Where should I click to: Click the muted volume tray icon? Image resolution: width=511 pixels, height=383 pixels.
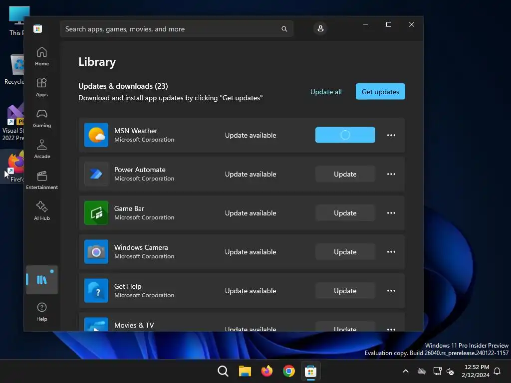point(451,371)
